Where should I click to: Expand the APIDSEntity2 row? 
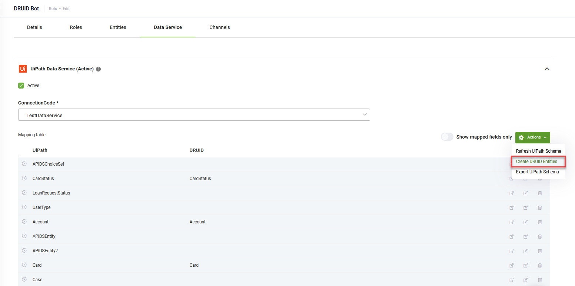coord(24,250)
